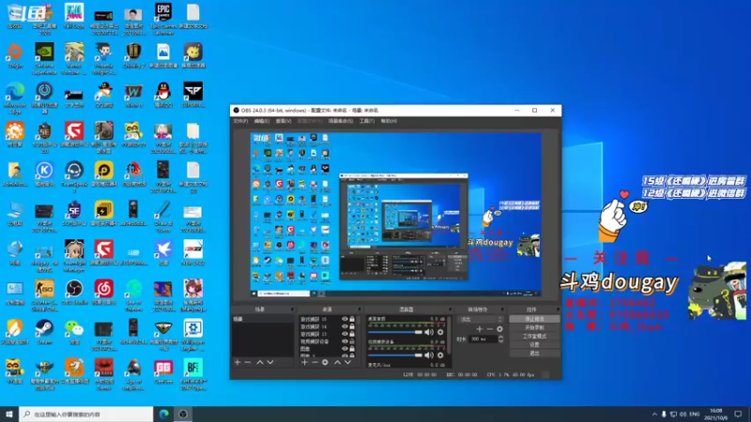Open transition properties gear icon
Screen dimensions: 751x422
[499, 329]
